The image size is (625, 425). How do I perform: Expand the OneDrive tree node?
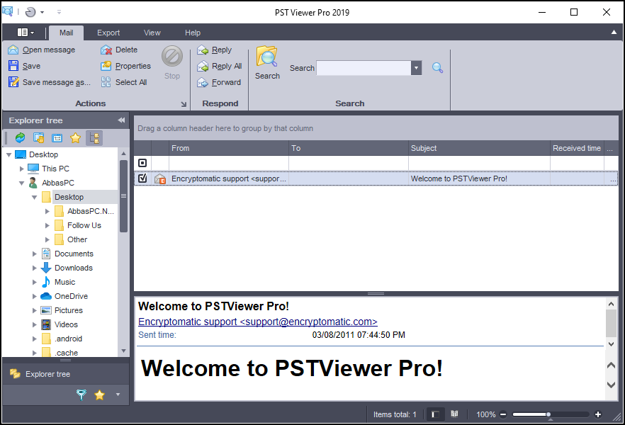pyautogui.click(x=34, y=296)
